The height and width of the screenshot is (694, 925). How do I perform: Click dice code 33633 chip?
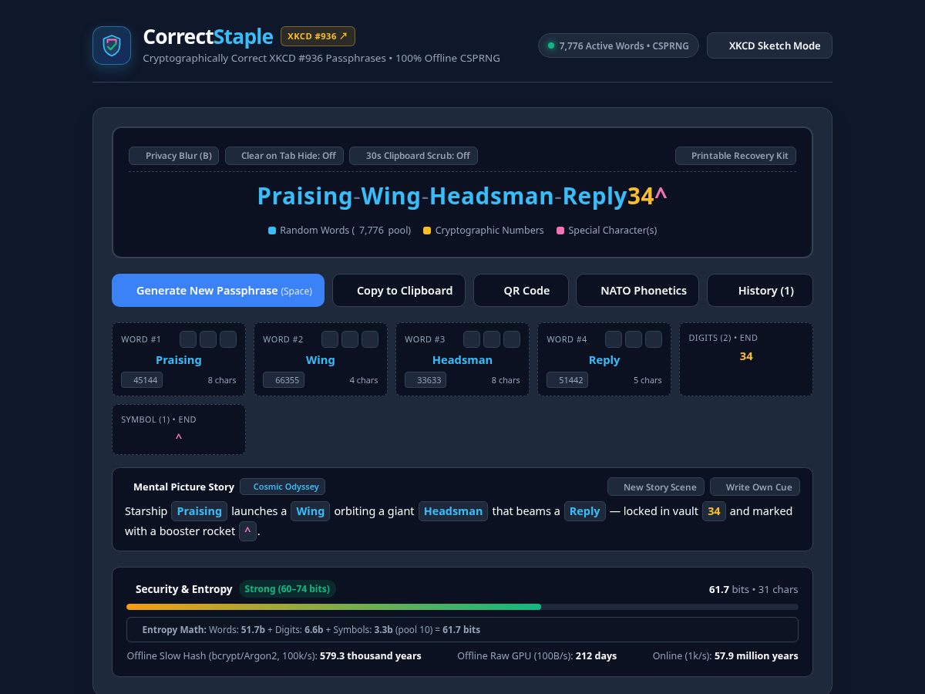click(425, 380)
